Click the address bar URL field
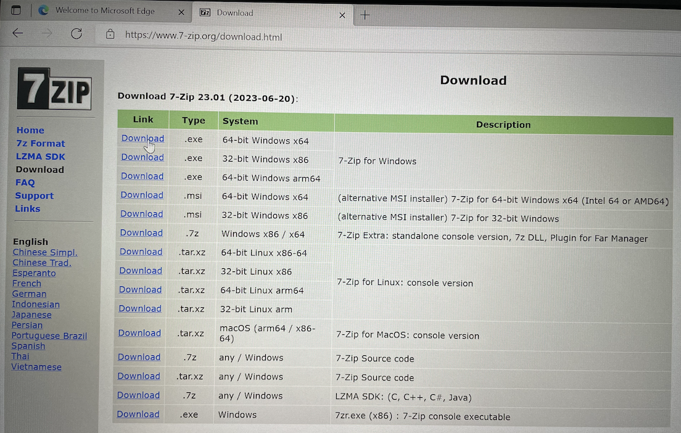The height and width of the screenshot is (433, 681). tap(204, 36)
